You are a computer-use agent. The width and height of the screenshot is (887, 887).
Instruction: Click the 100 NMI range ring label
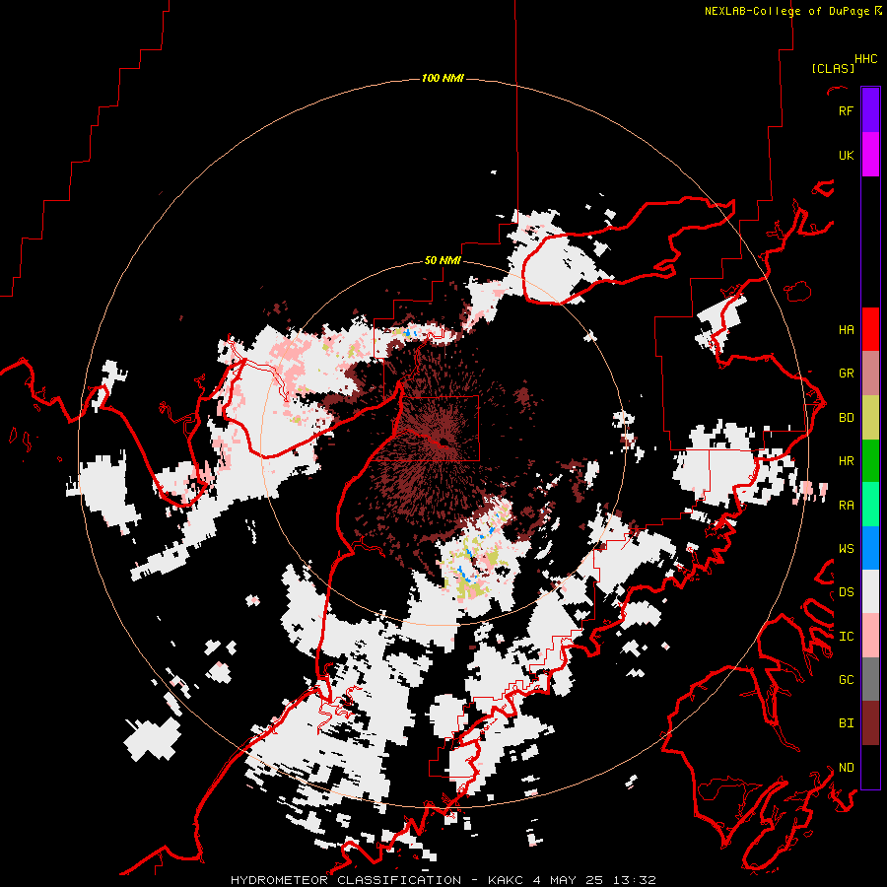tap(443, 78)
